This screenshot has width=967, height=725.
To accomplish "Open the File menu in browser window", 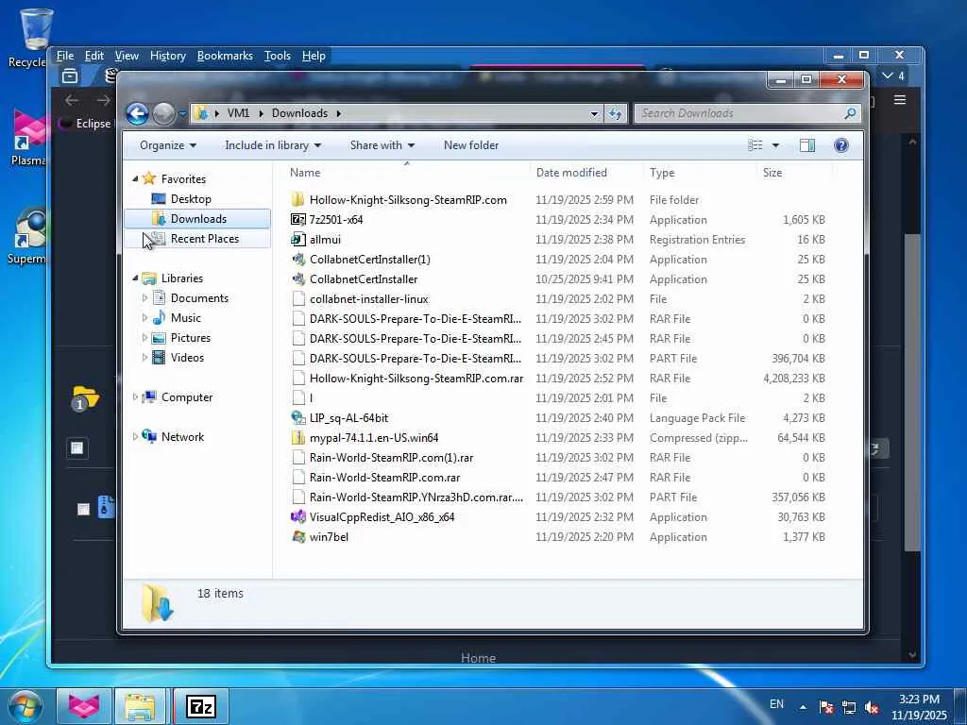I will tap(65, 56).
